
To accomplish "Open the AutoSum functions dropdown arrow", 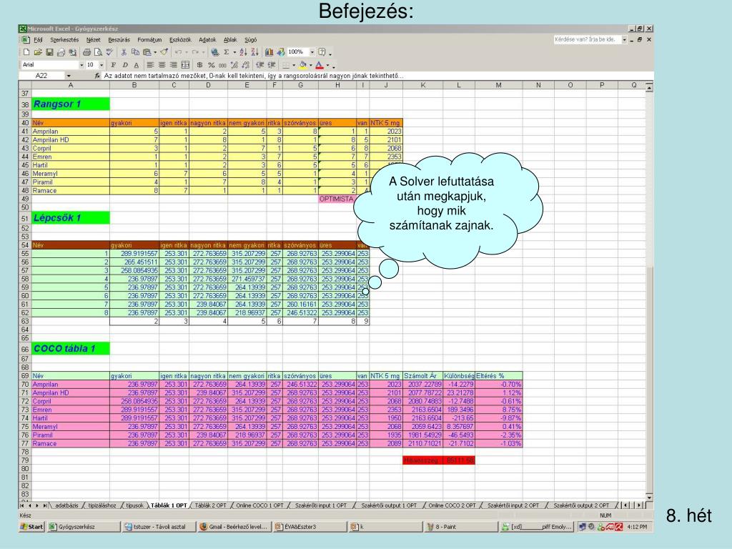I will (234, 52).
